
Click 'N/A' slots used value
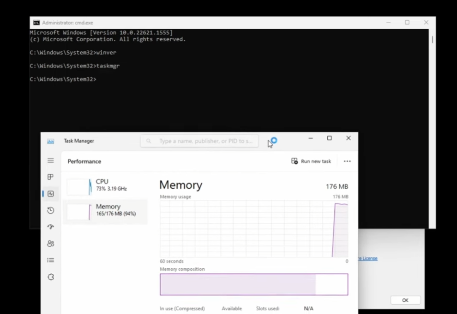(309, 308)
